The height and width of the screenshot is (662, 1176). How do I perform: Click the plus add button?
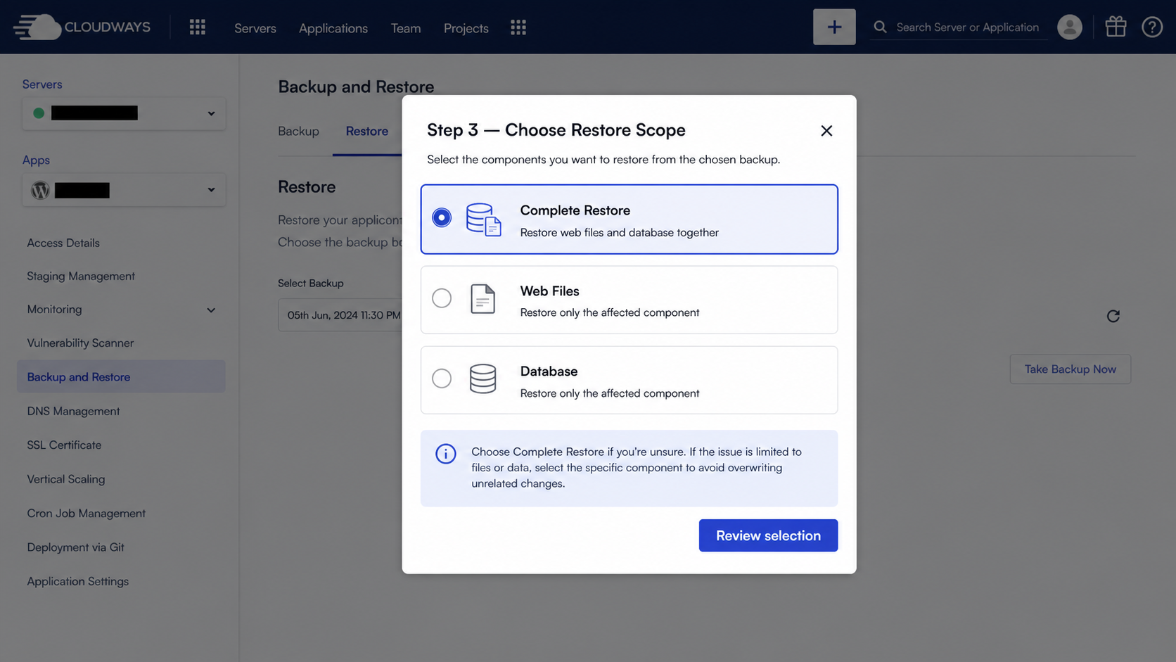point(834,27)
